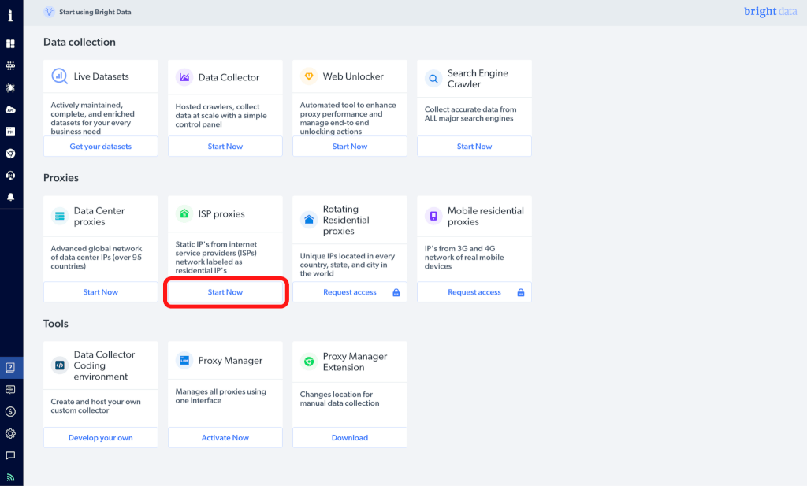Click the Proxy Manager Extension green icon

pyautogui.click(x=309, y=362)
